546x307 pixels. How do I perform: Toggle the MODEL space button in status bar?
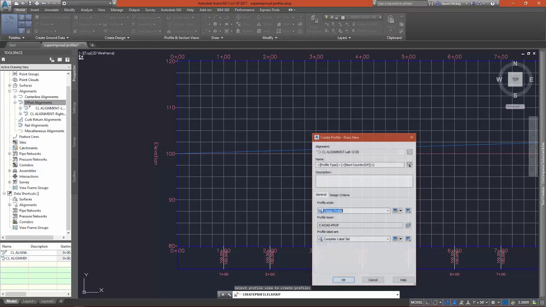[416, 302]
